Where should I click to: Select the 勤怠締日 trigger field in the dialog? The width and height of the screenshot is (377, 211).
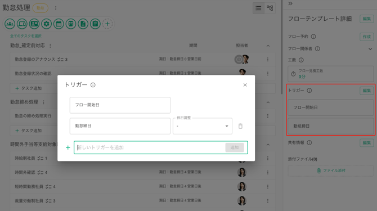click(x=120, y=126)
